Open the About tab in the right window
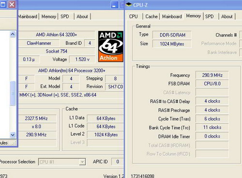 pos(227,16)
